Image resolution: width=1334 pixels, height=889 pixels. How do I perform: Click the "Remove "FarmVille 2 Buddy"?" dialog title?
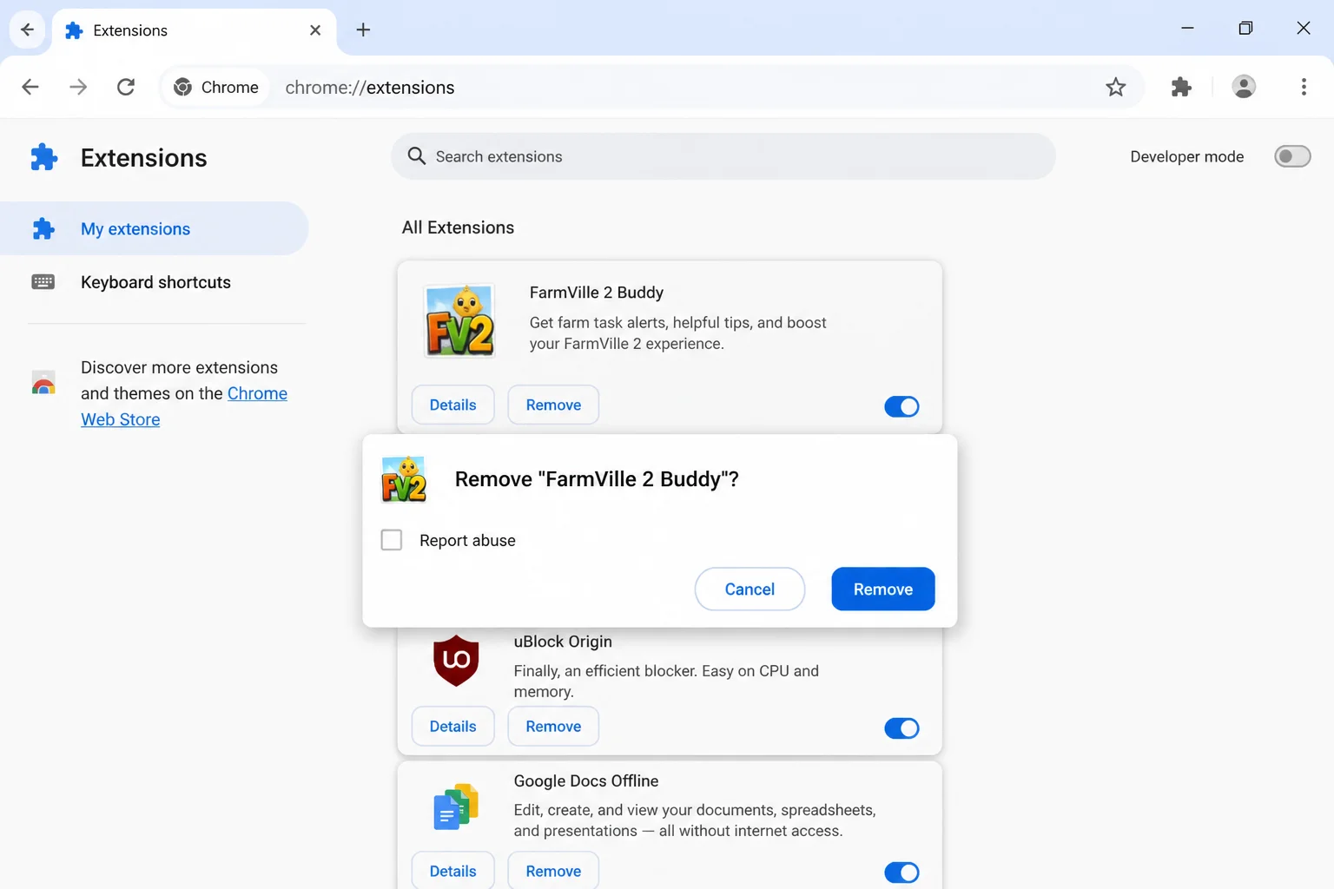tap(597, 479)
